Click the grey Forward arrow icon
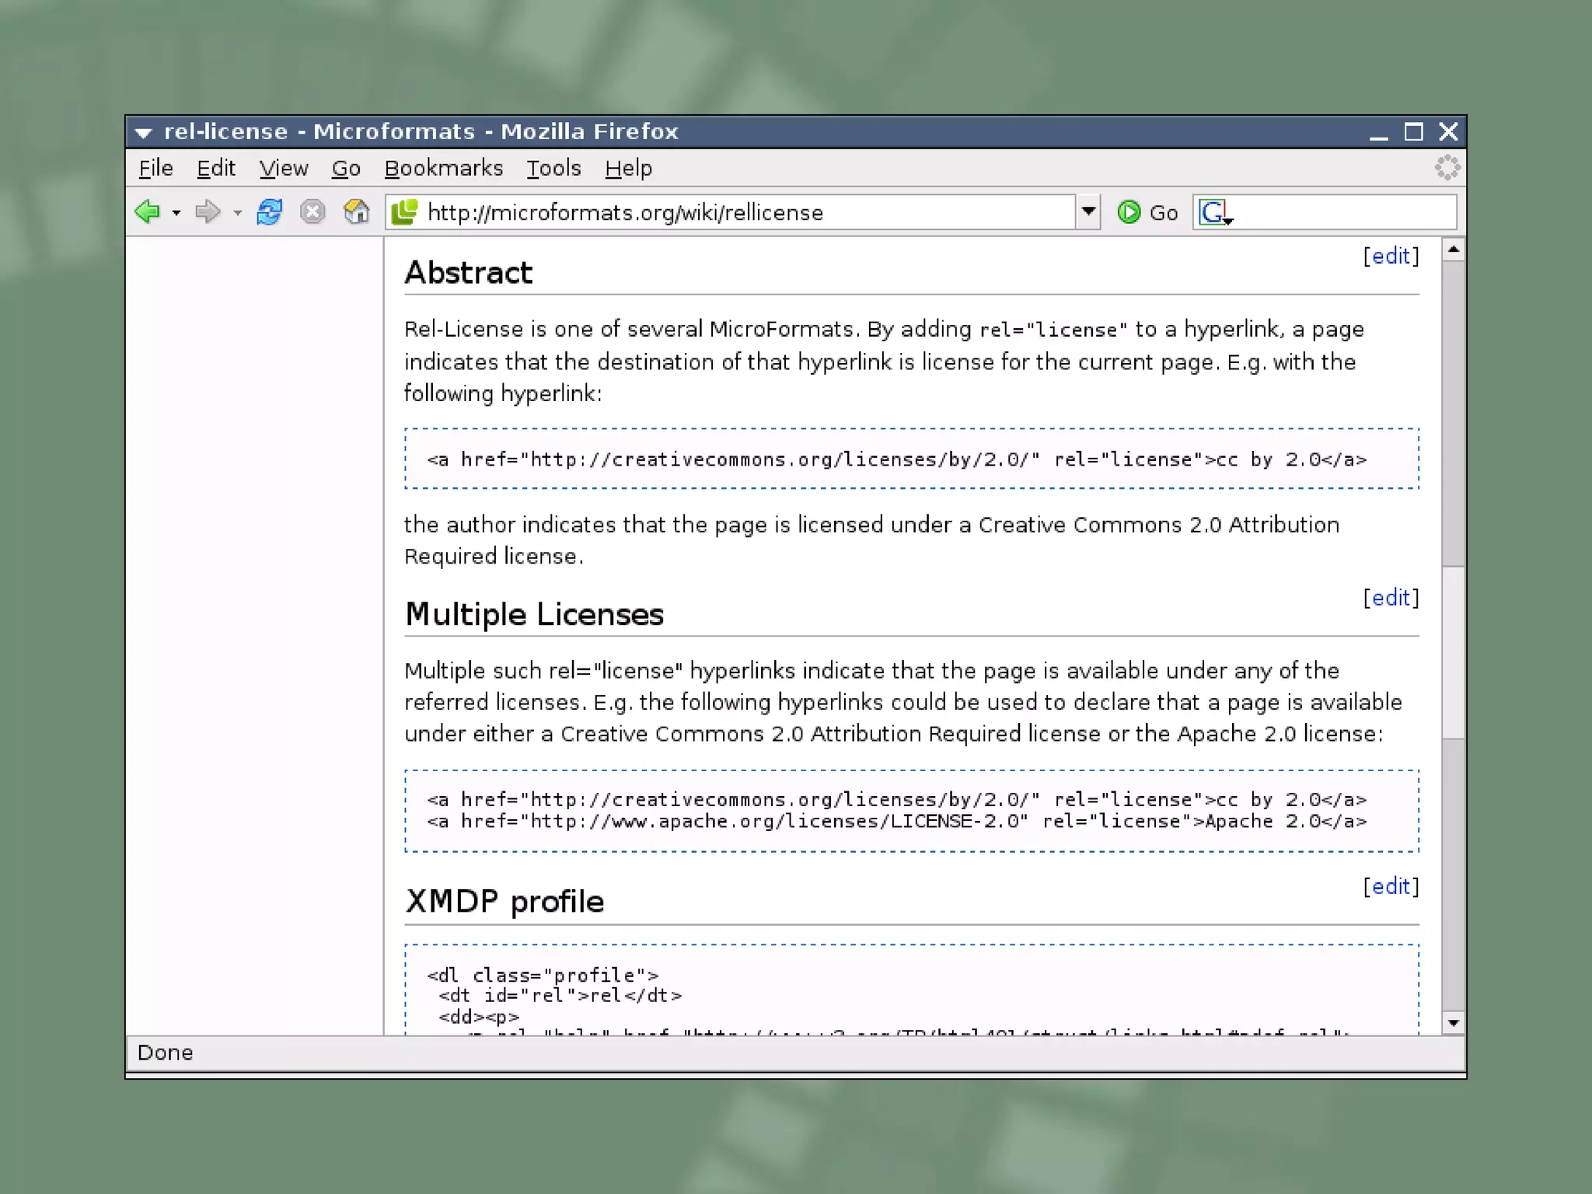This screenshot has height=1194, width=1592. click(x=207, y=211)
